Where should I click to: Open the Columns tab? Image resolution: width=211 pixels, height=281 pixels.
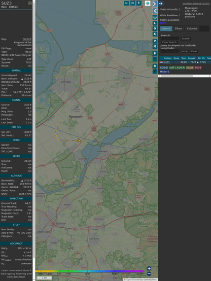(x=192, y=29)
